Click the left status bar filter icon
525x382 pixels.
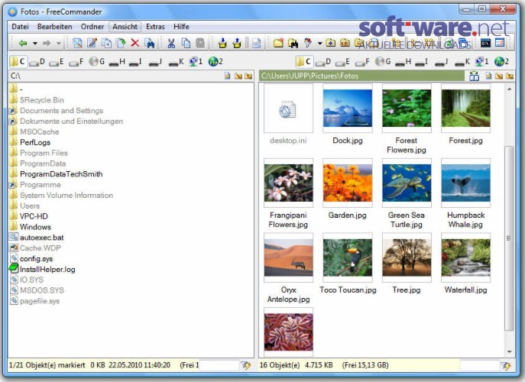(x=246, y=365)
